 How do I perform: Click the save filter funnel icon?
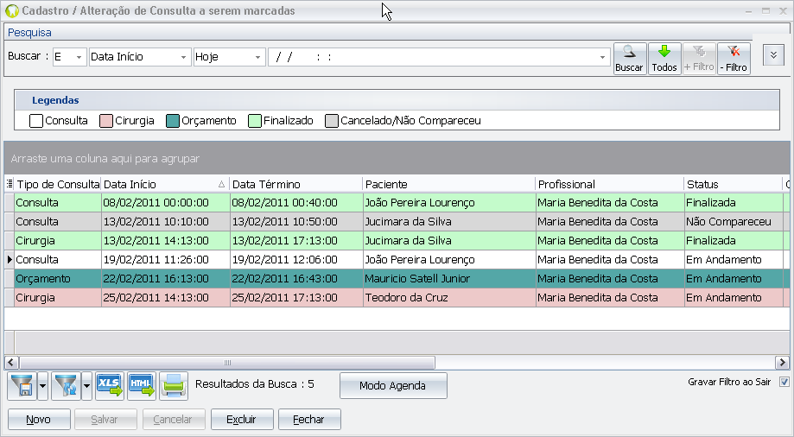point(22,386)
